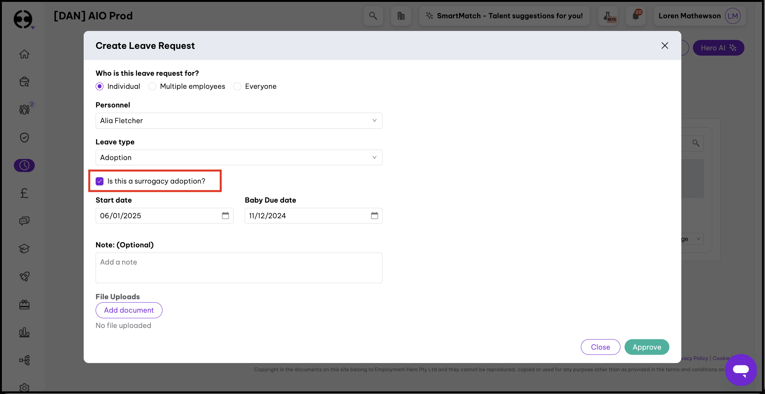
Task: Open the Home icon in the sidebar
Action: coord(24,54)
